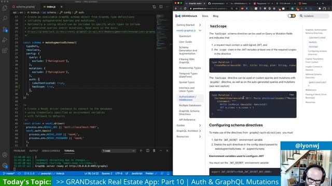332x186 pixels.
Task: Click the 'config' breadcrumb in editor
Action: point(67,12)
